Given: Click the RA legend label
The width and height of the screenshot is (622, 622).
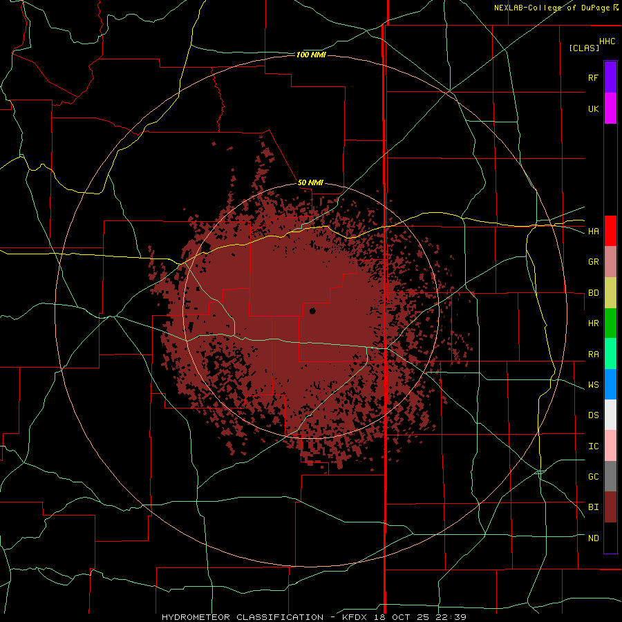Looking at the screenshot, I should [x=593, y=355].
